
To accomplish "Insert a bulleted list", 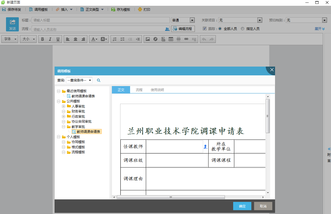I will [x=123, y=39].
